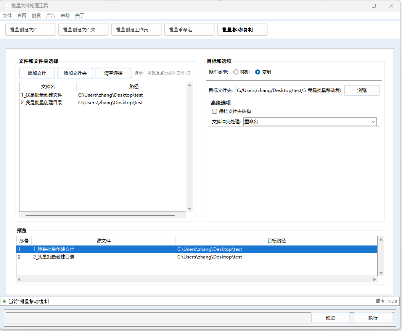This screenshot has height=331, width=402.
Task: Open the 官网 menu
Action: (x=21, y=15)
